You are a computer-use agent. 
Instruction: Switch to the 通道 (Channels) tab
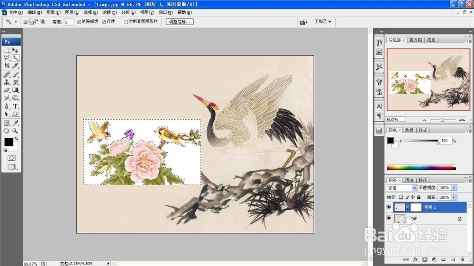tap(409, 180)
